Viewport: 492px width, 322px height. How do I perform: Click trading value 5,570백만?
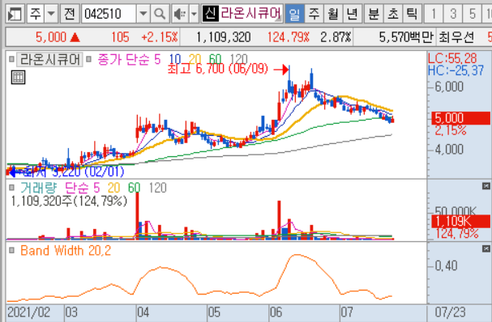coord(406,37)
